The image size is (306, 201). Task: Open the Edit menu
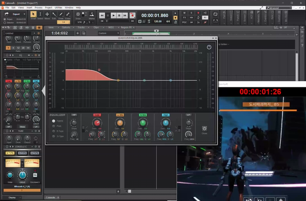pyautogui.click(x=13, y=8)
